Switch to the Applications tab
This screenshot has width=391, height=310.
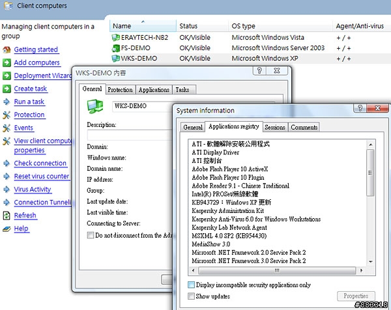154,90
